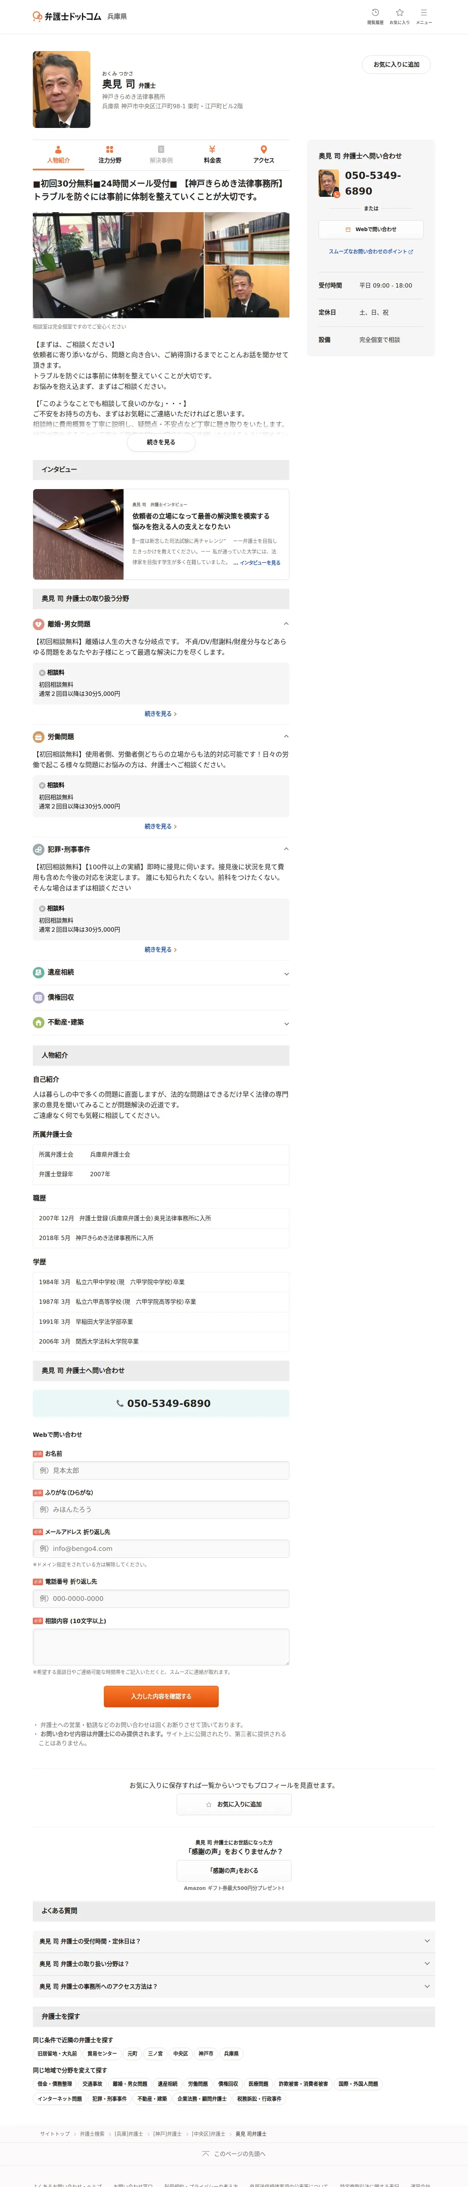Click 「感謝の声」をおくる button
Screen dimensions: 468x2187
click(234, 1870)
